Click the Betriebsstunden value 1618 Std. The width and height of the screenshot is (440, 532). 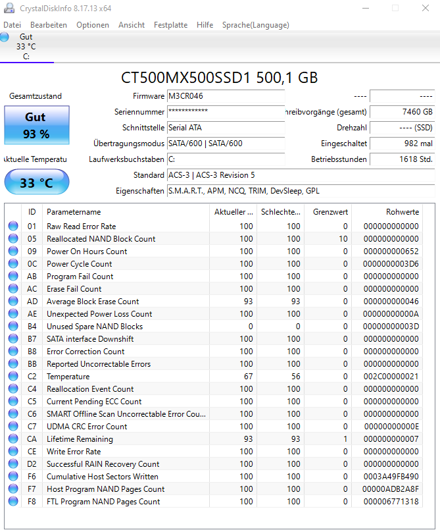click(x=402, y=159)
